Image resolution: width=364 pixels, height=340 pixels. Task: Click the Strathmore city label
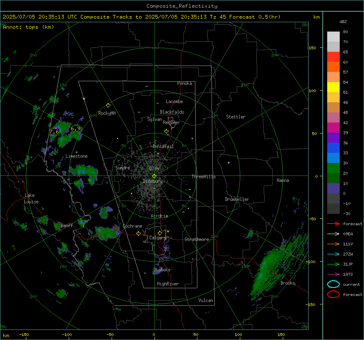197,239
